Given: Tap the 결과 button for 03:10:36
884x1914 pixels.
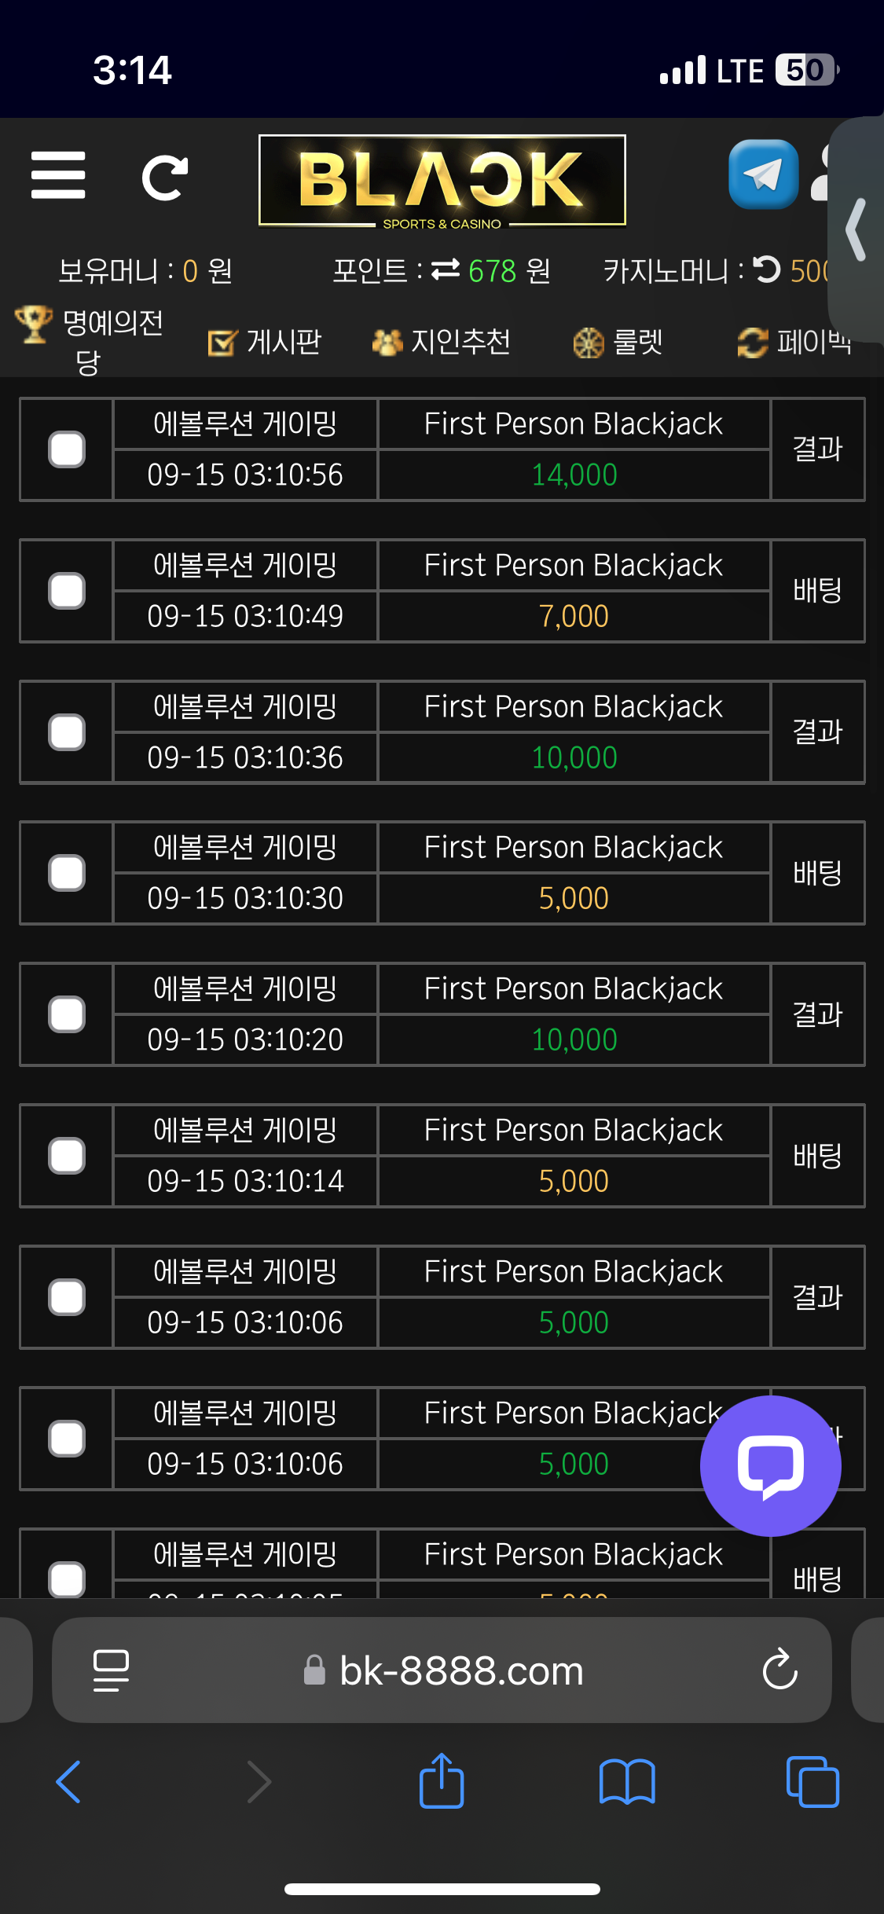Looking at the screenshot, I should click(x=818, y=731).
